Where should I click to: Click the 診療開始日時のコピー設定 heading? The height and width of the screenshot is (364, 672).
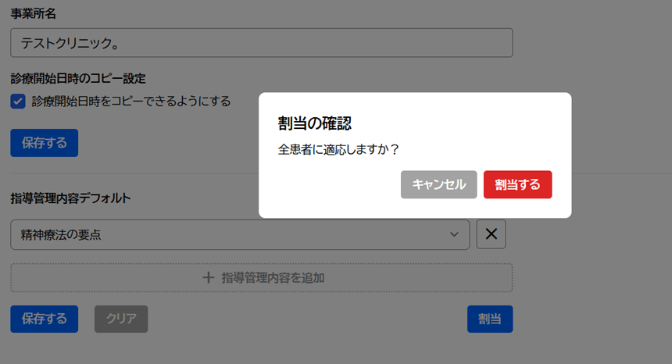tap(78, 78)
